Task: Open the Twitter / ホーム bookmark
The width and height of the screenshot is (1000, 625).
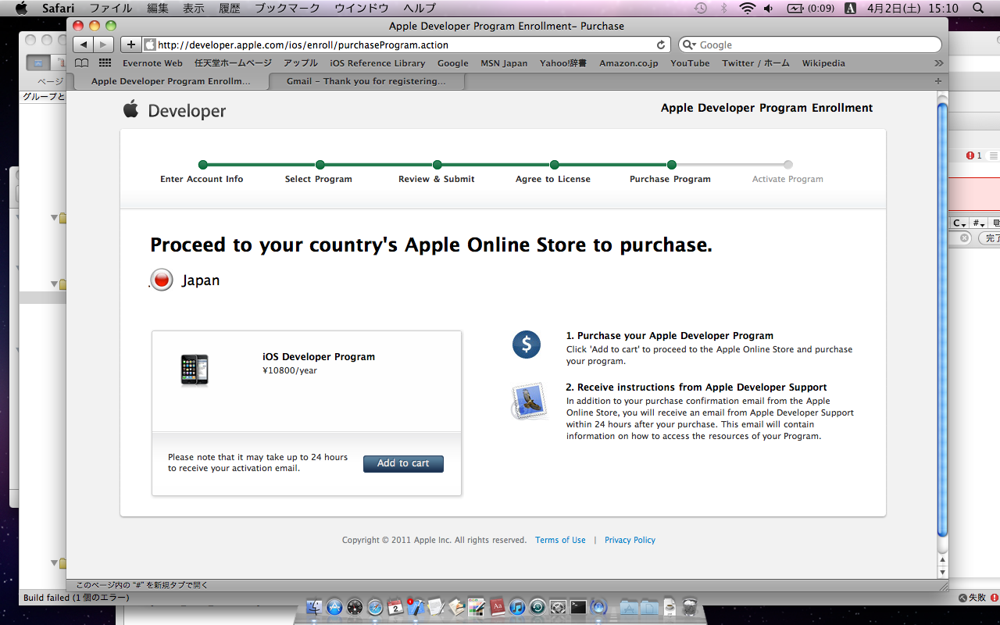Action: [755, 63]
